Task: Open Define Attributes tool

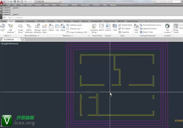Action: pyautogui.click(x=29, y=27)
